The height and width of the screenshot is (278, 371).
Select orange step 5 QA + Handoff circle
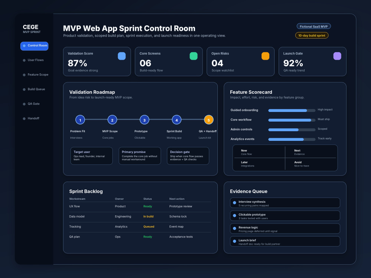point(209,120)
